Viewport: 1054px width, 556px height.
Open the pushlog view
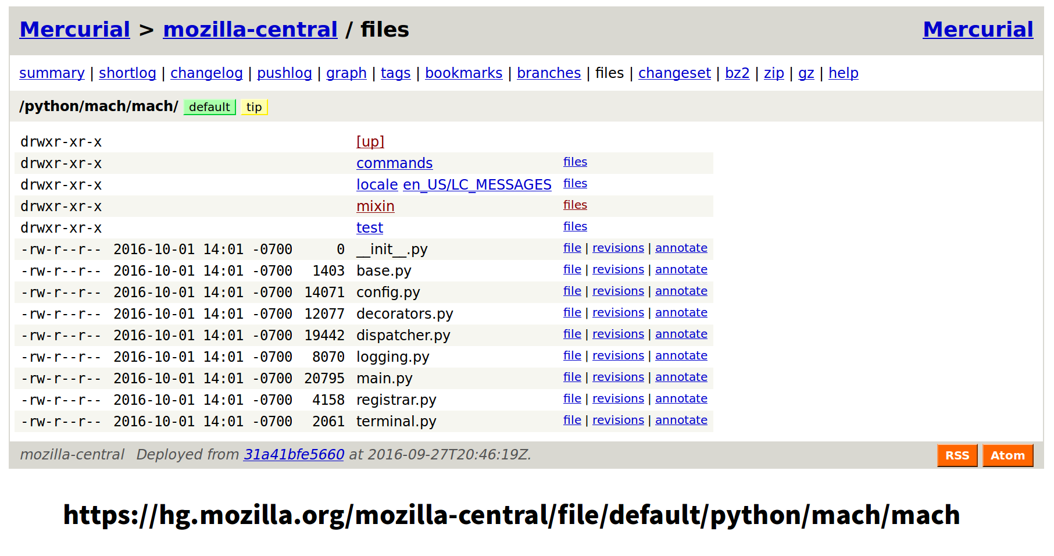pos(284,73)
